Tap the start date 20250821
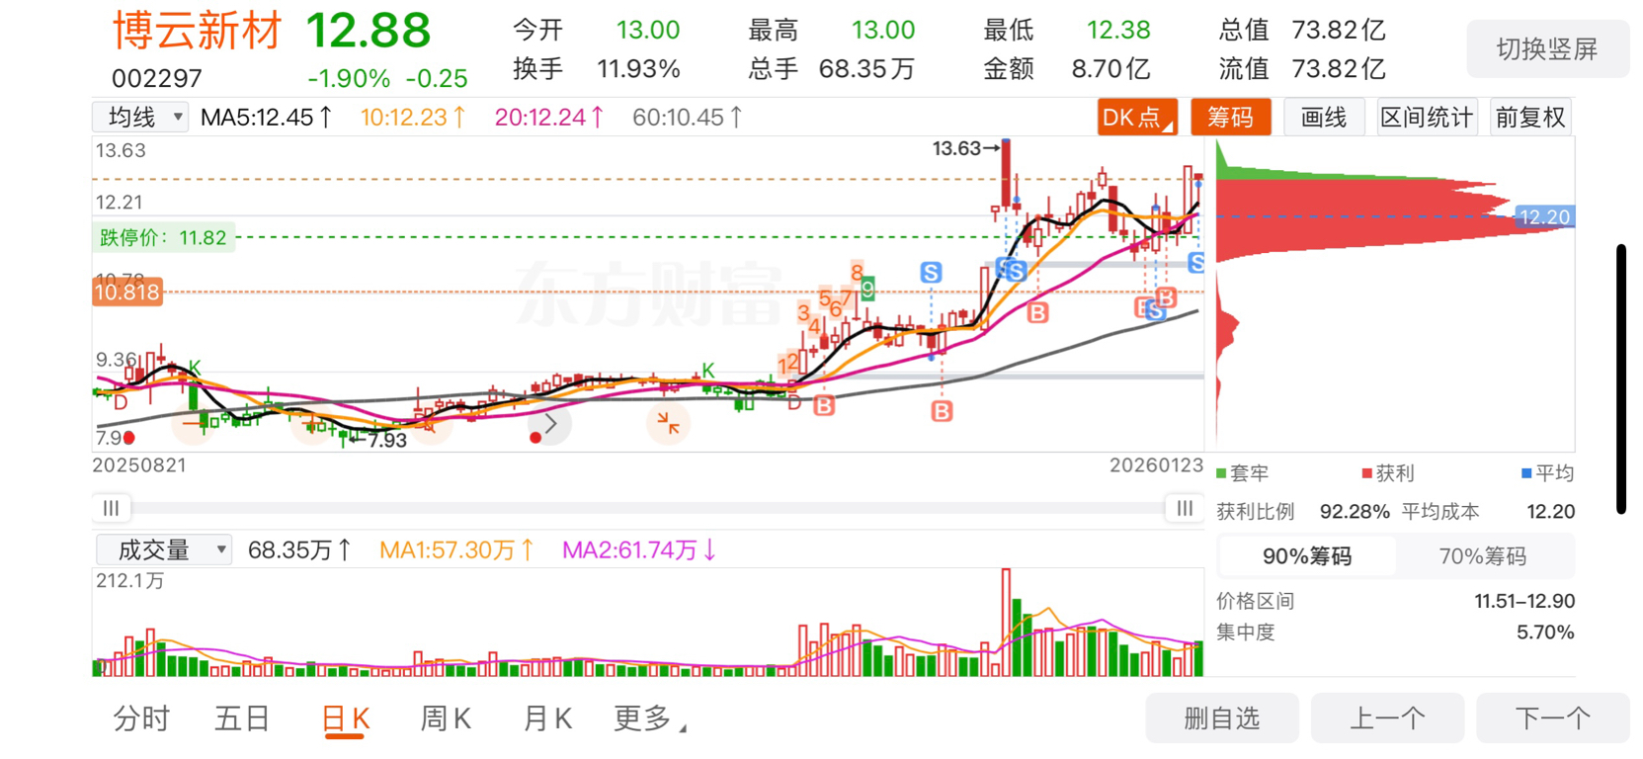This screenshot has height=759, width=1643. (x=139, y=465)
